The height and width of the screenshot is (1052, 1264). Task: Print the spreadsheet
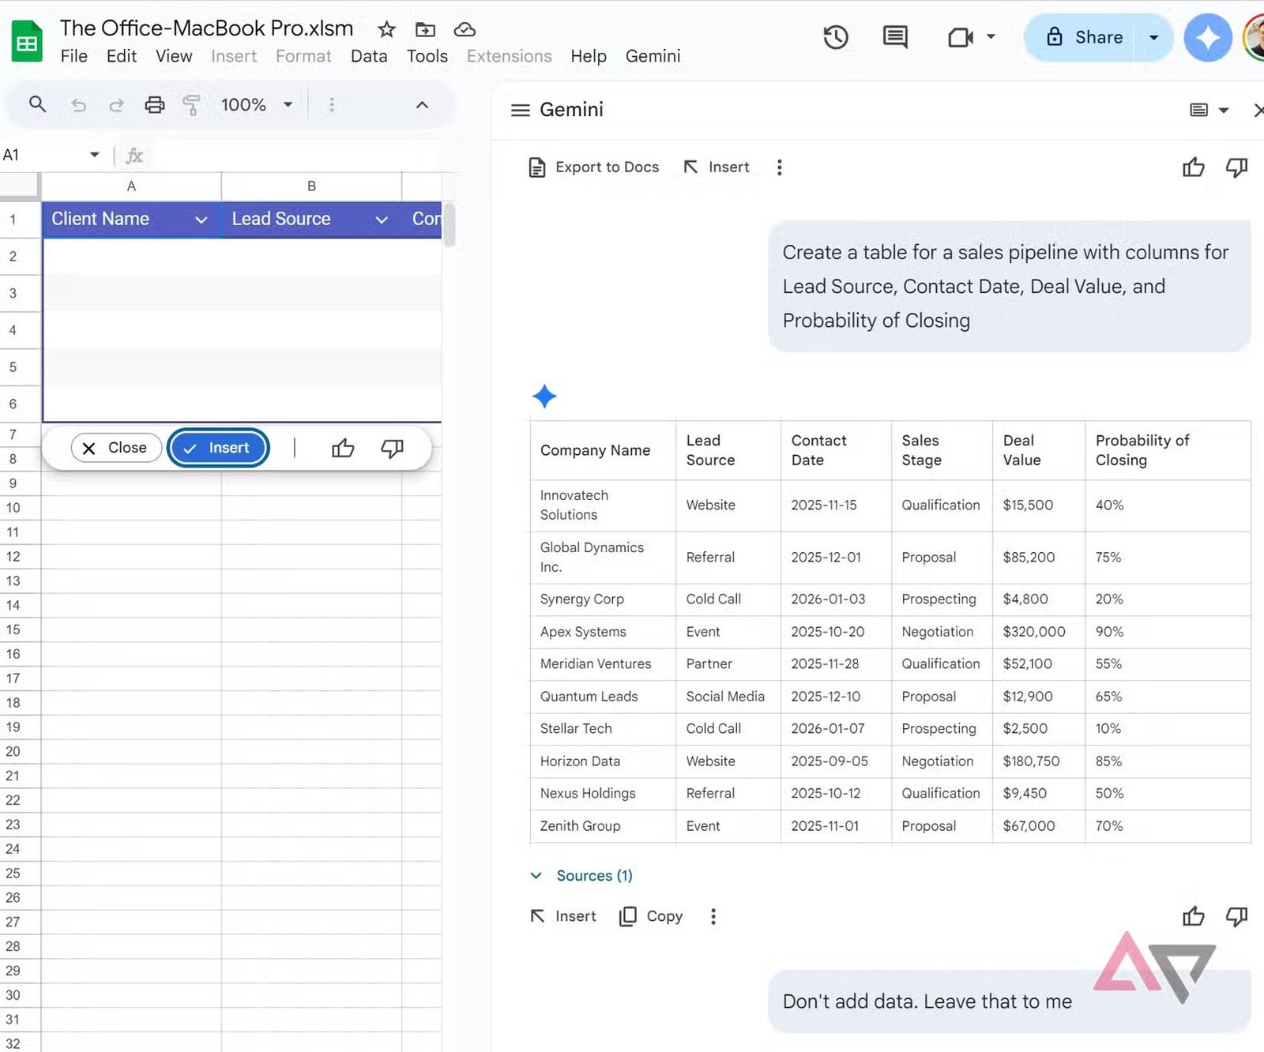point(154,104)
